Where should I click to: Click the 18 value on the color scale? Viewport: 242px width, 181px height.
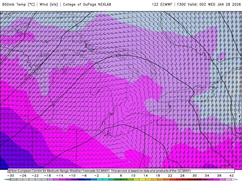click(x=158, y=176)
